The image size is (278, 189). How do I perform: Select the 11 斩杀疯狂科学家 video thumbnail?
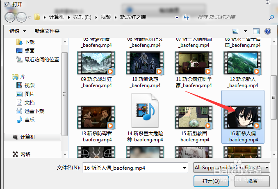[x=194, y=63]
